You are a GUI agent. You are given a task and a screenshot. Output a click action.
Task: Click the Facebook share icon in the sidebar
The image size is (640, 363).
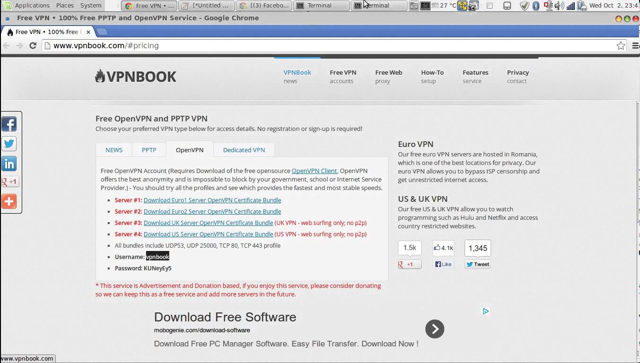[9, 124]
